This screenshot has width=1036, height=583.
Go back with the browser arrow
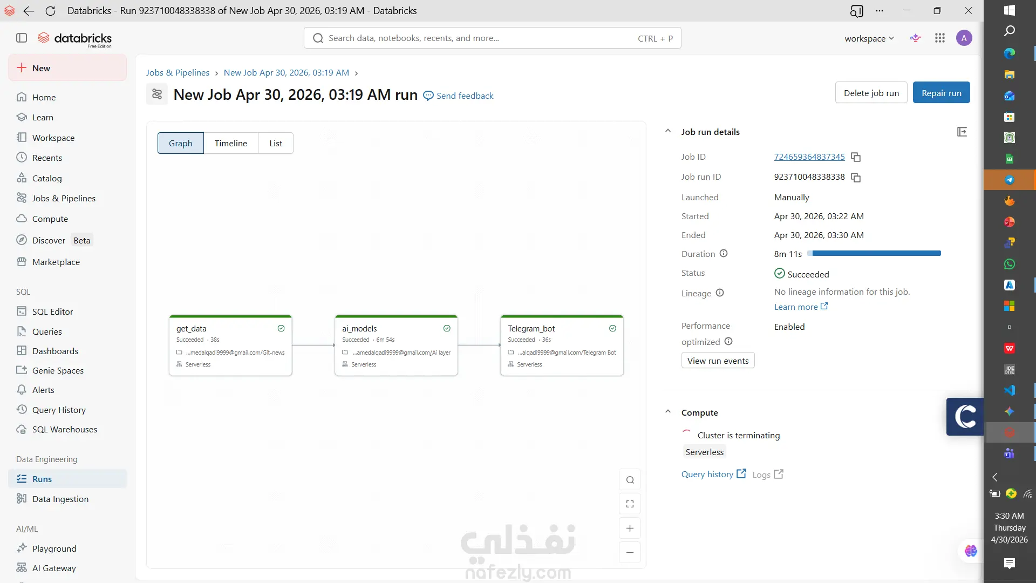(29, 11)
